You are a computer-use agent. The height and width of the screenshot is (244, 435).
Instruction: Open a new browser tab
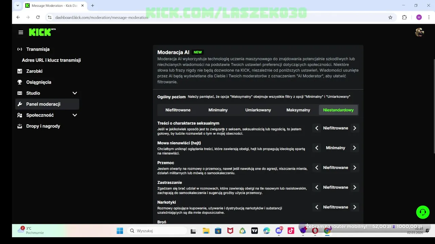(x=92, y=5)
